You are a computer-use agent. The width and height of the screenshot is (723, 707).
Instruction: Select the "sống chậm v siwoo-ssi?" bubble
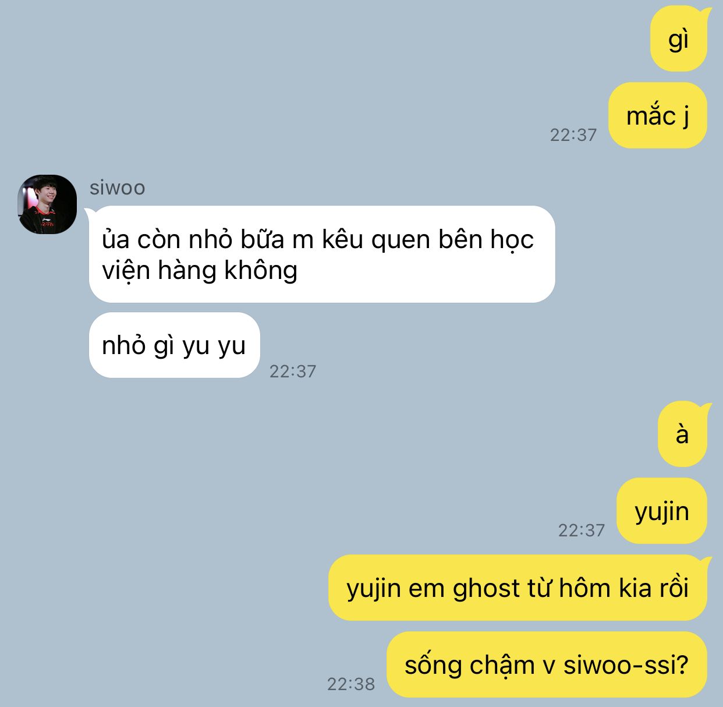point(547,664)
